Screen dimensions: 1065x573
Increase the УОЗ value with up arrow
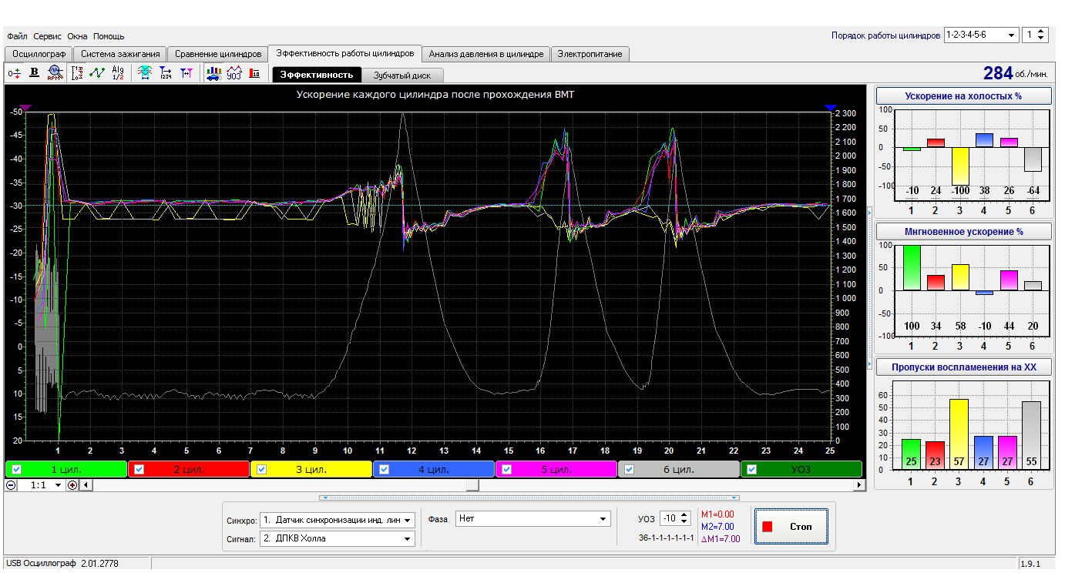coord(682,516)
